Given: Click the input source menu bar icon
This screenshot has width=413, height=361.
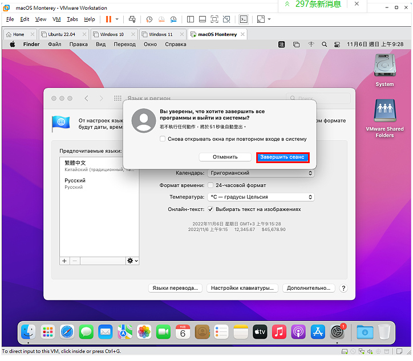Looking at the screenshot, I should tap(282, 44).
